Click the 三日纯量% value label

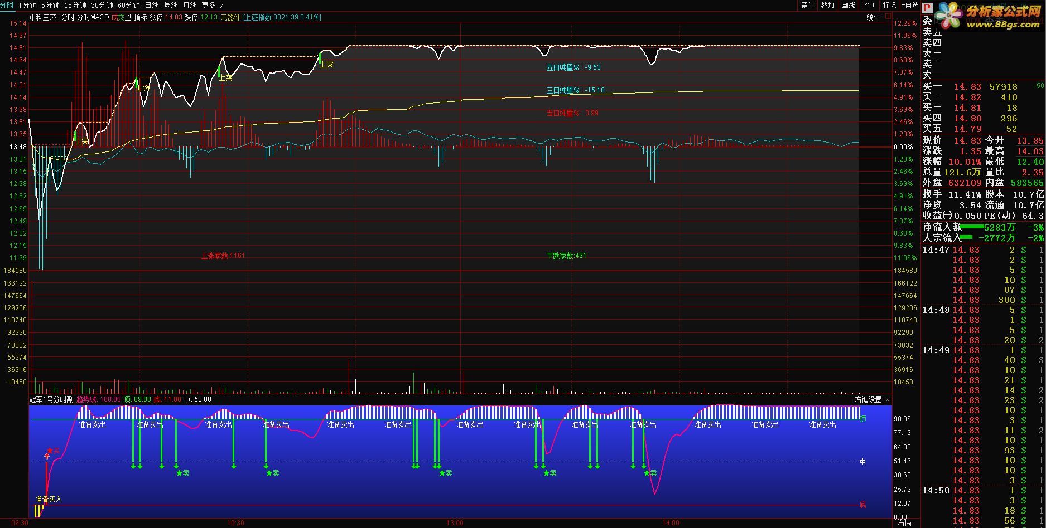point(575,90)
